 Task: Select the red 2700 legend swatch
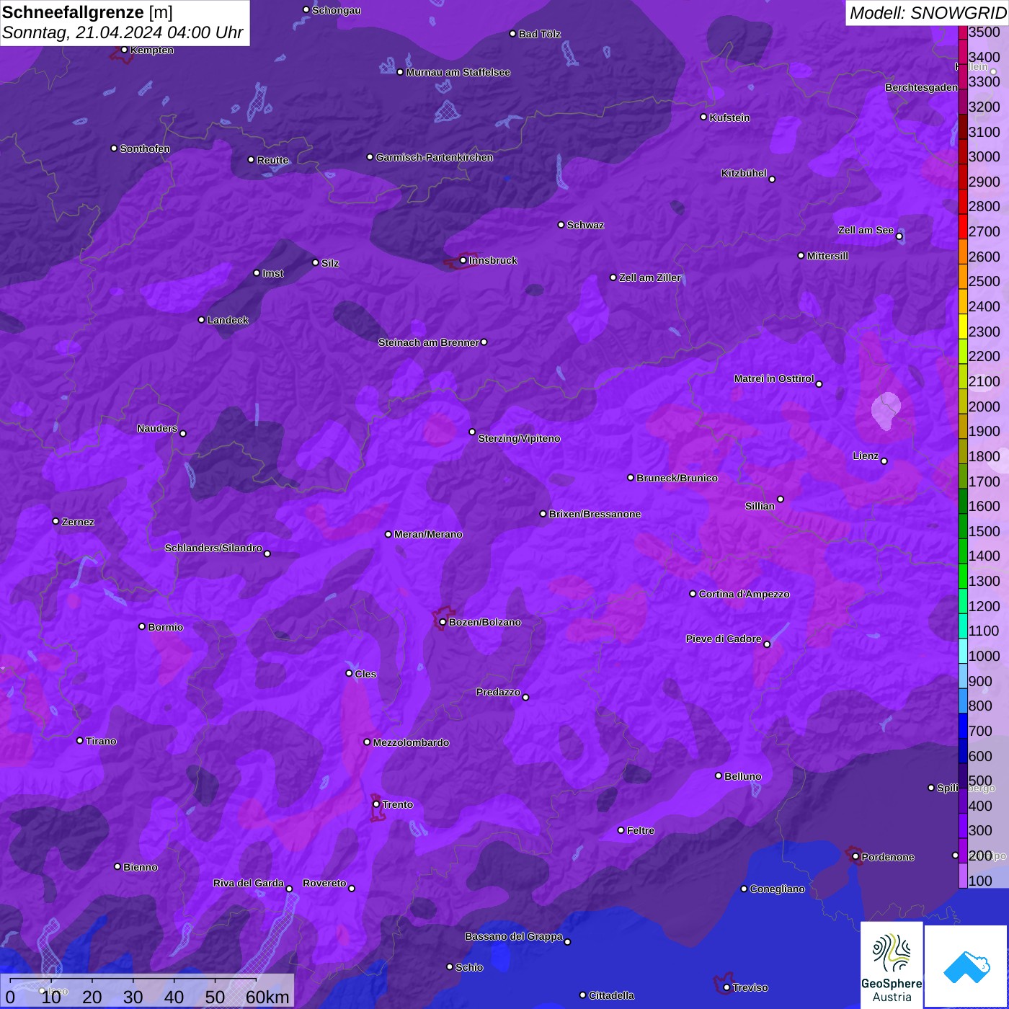coord(963,226)
